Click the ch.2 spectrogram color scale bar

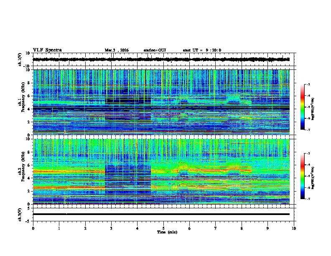click(302, 176)
